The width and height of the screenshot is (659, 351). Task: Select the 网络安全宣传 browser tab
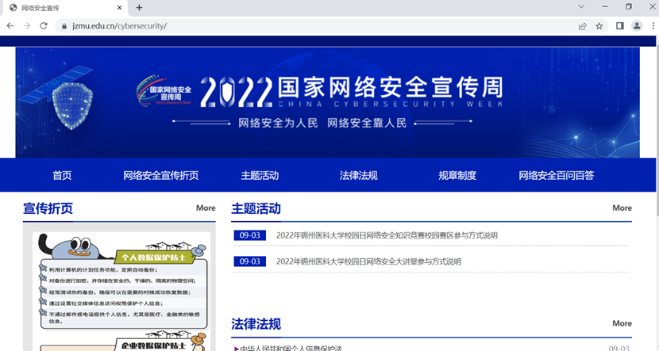67,8
